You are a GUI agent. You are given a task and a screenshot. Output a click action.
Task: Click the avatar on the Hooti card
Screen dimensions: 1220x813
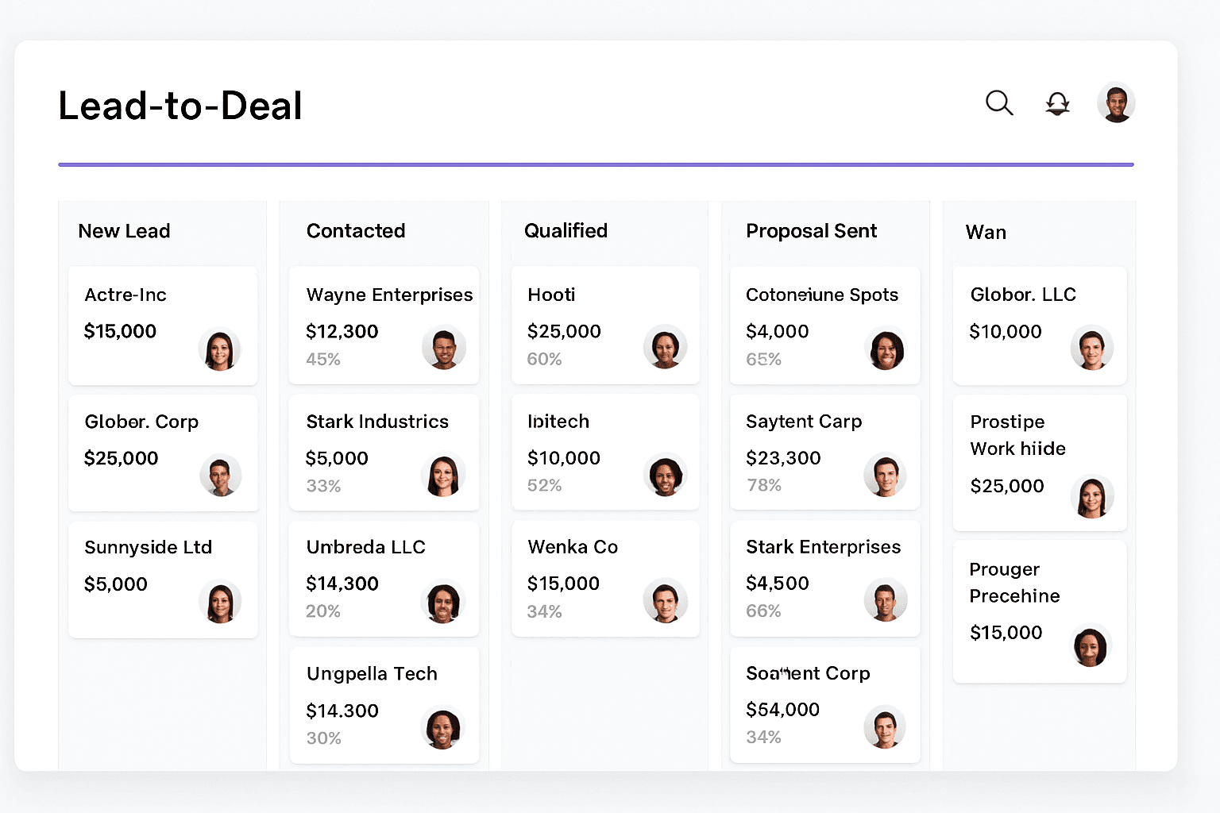pos(666,347)
